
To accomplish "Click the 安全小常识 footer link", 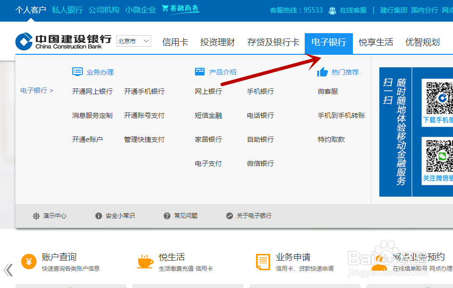I will pyautogui.click(x=120, y=216).
